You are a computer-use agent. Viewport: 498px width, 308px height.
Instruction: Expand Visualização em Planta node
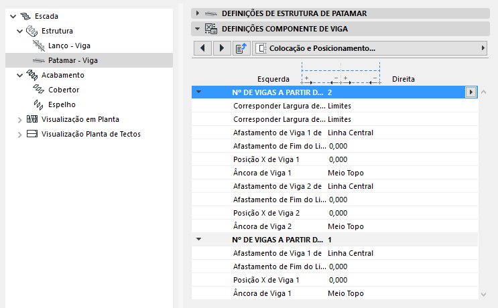tap(19, 120)
